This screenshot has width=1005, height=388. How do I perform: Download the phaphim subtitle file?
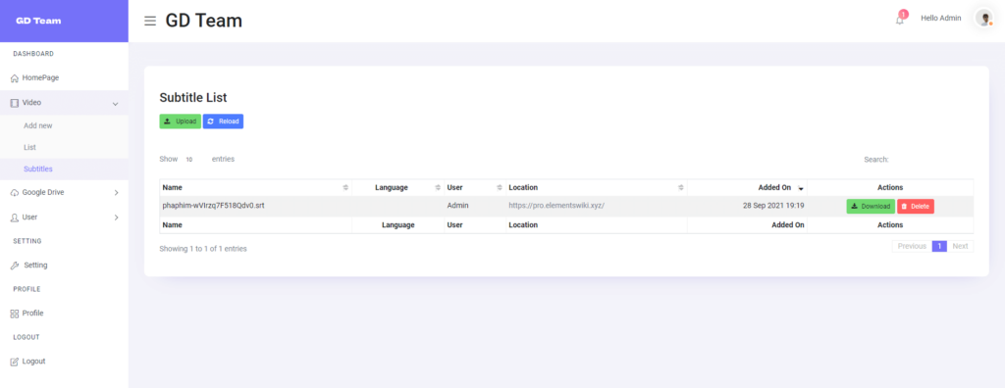pos(871,206)
